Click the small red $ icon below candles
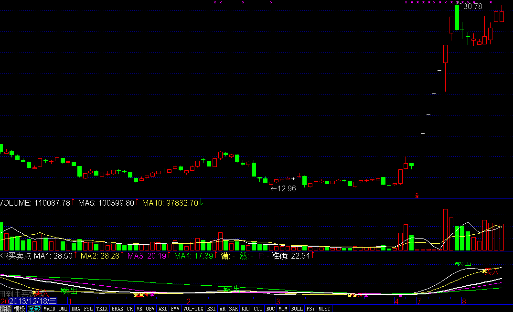The image size is (513, 312). tap(417, 195)
